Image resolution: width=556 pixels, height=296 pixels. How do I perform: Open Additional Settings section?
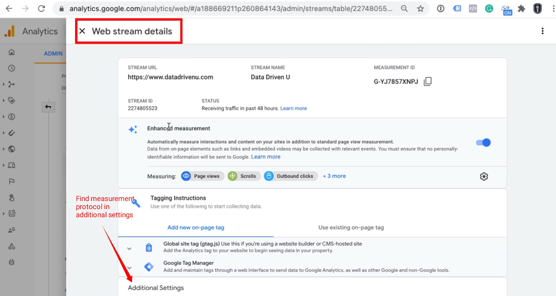[156, 288]
